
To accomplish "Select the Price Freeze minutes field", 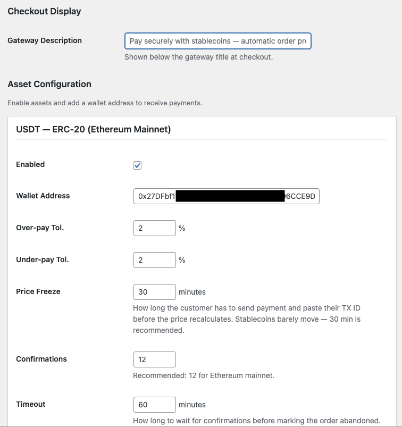I will point(154,292).
